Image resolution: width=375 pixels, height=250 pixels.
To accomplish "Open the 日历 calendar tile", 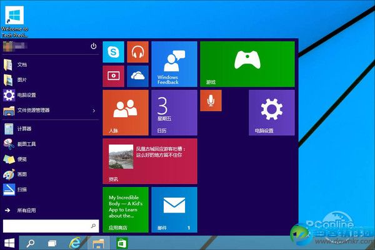I will (174, 112).
